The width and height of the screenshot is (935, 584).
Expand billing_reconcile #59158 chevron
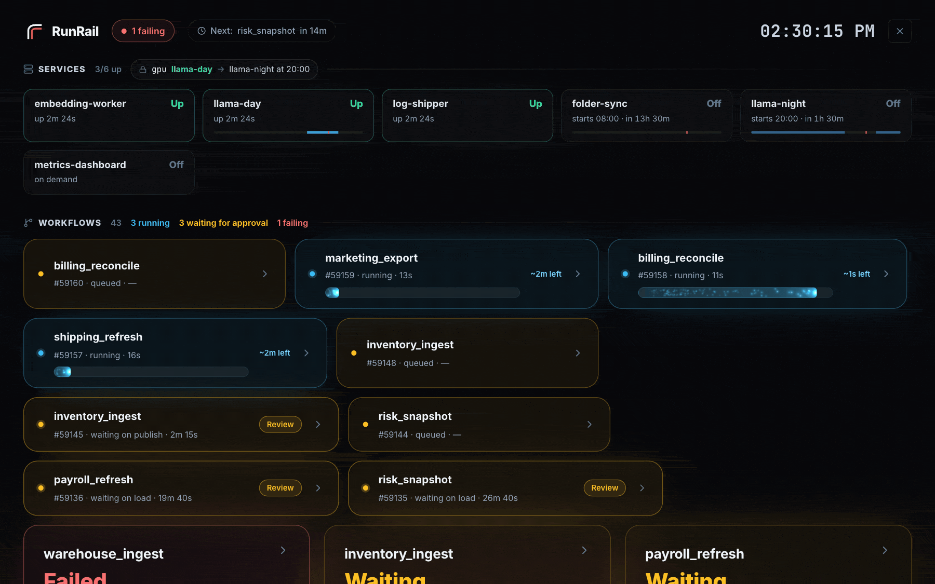pos(886,274)
